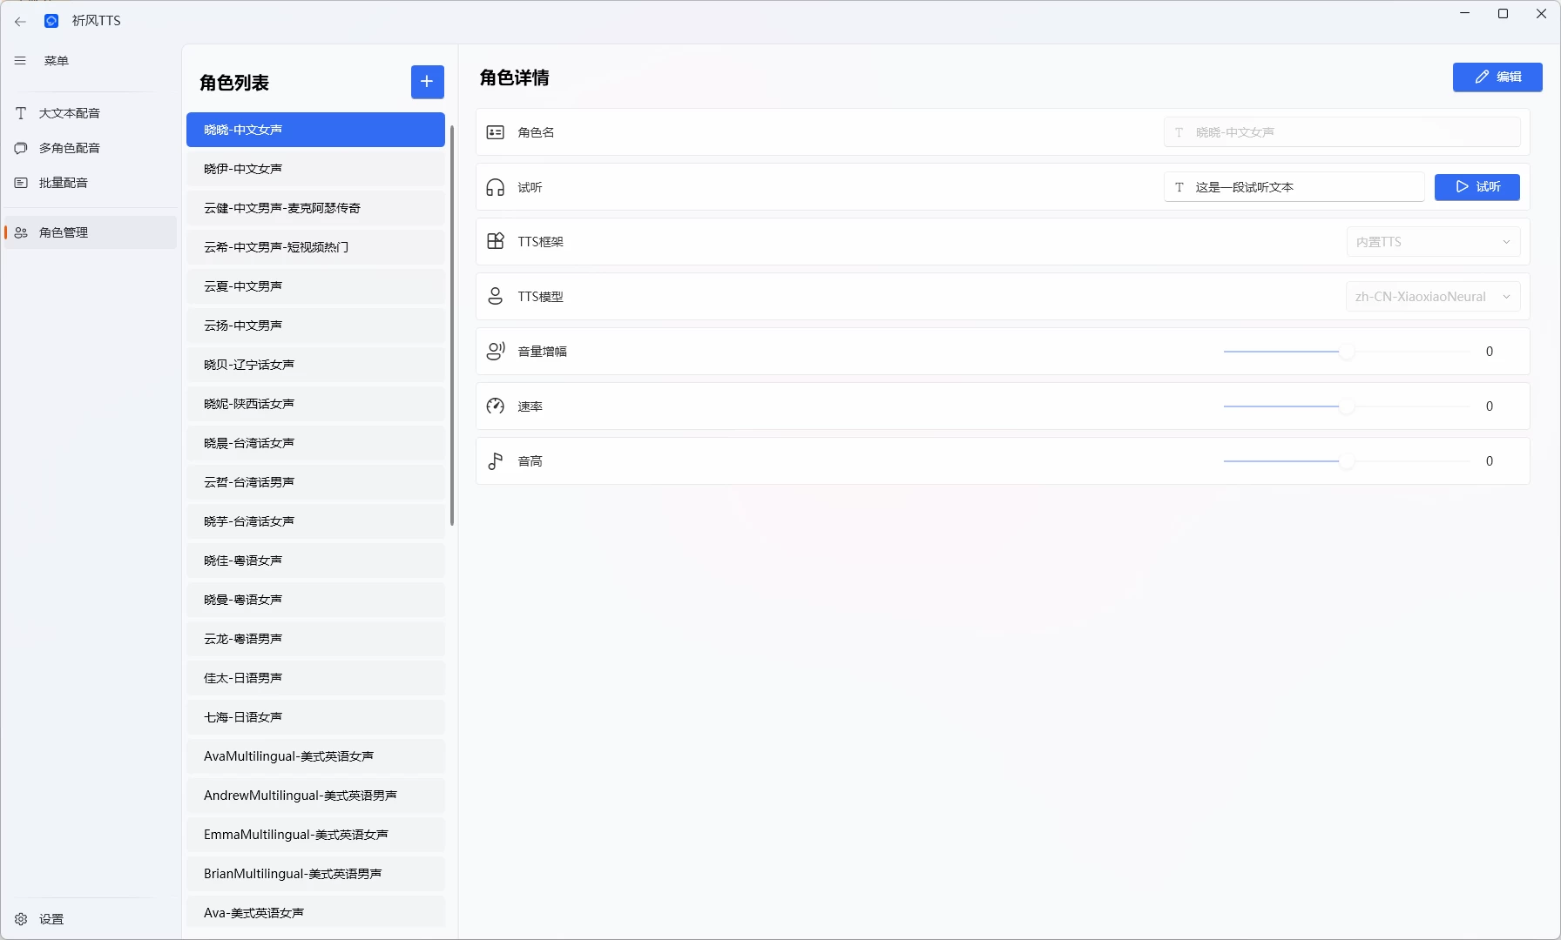Image resolution: width=1561 pixels, height=940 pixels.
Task: Select role 晓曼-粤语女声
Action: point(315,600)
